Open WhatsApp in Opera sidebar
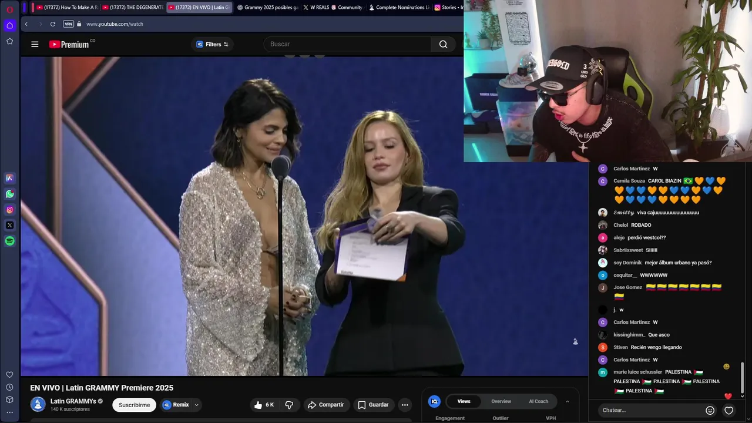 (x=9, y=194)
